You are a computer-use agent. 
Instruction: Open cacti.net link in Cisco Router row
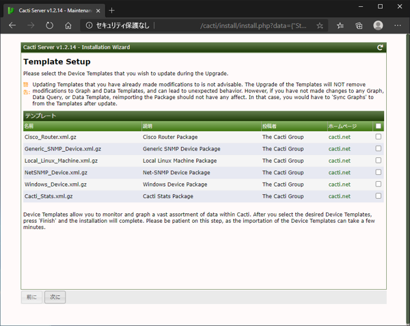pos(340,137)
